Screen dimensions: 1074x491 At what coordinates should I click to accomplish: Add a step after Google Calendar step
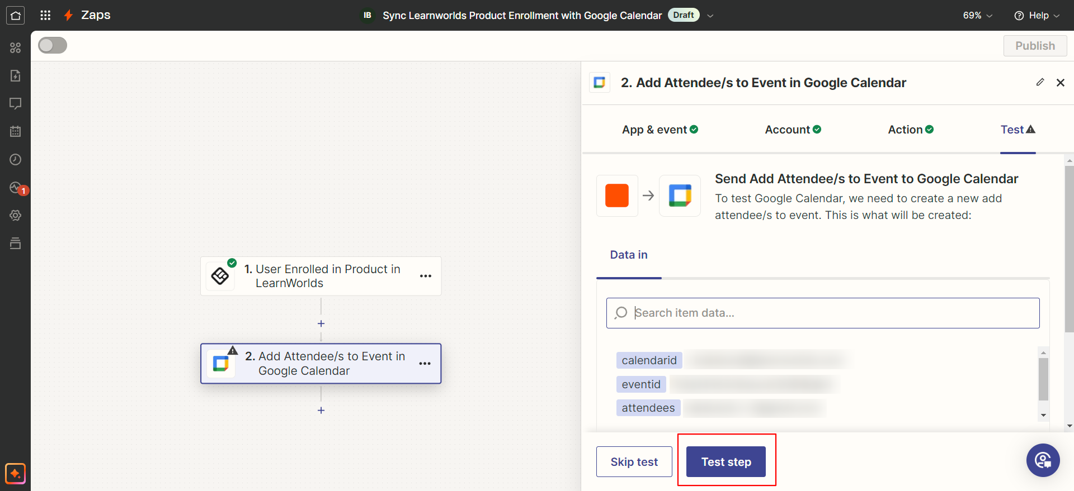tap(321, 410)
